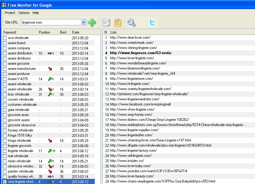Click the red down arrow for obsessive wholesale
This screenshot has height=184, width=255.
(50, 166)
